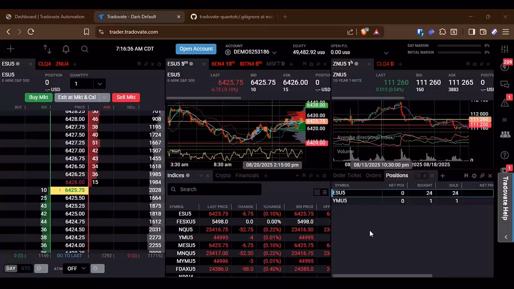514x289 pixels.
Task: Toggle the Indices tab link dot
Action: (188, 175)
